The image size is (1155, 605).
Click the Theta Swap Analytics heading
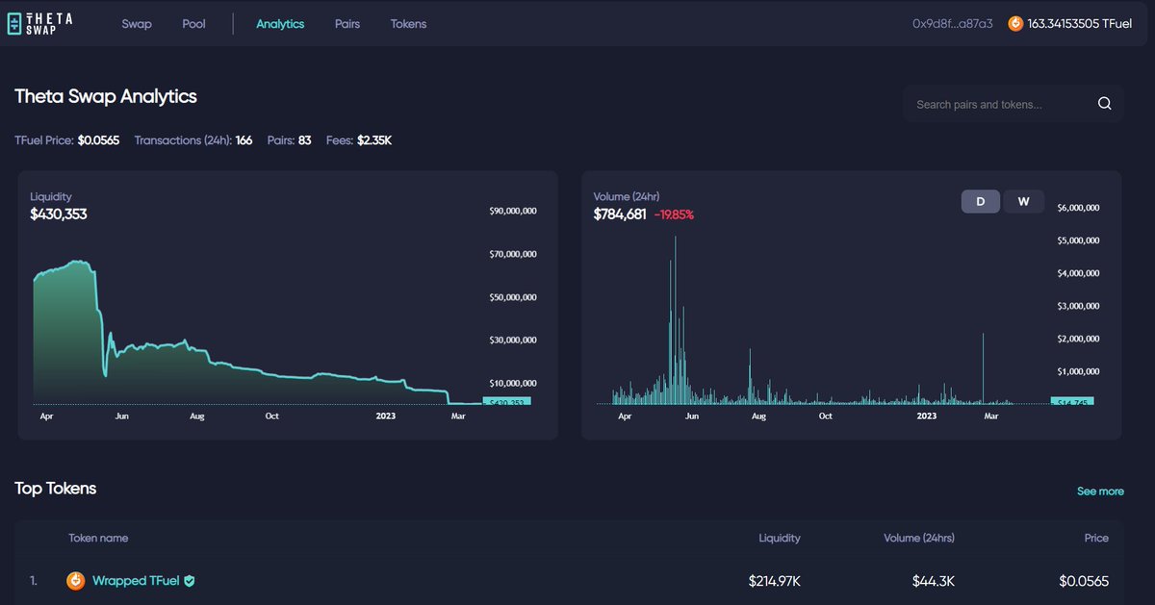(x=106, y=96)
